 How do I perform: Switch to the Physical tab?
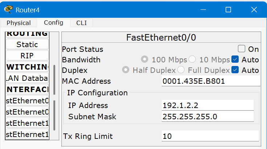click(x=19, y=23)
